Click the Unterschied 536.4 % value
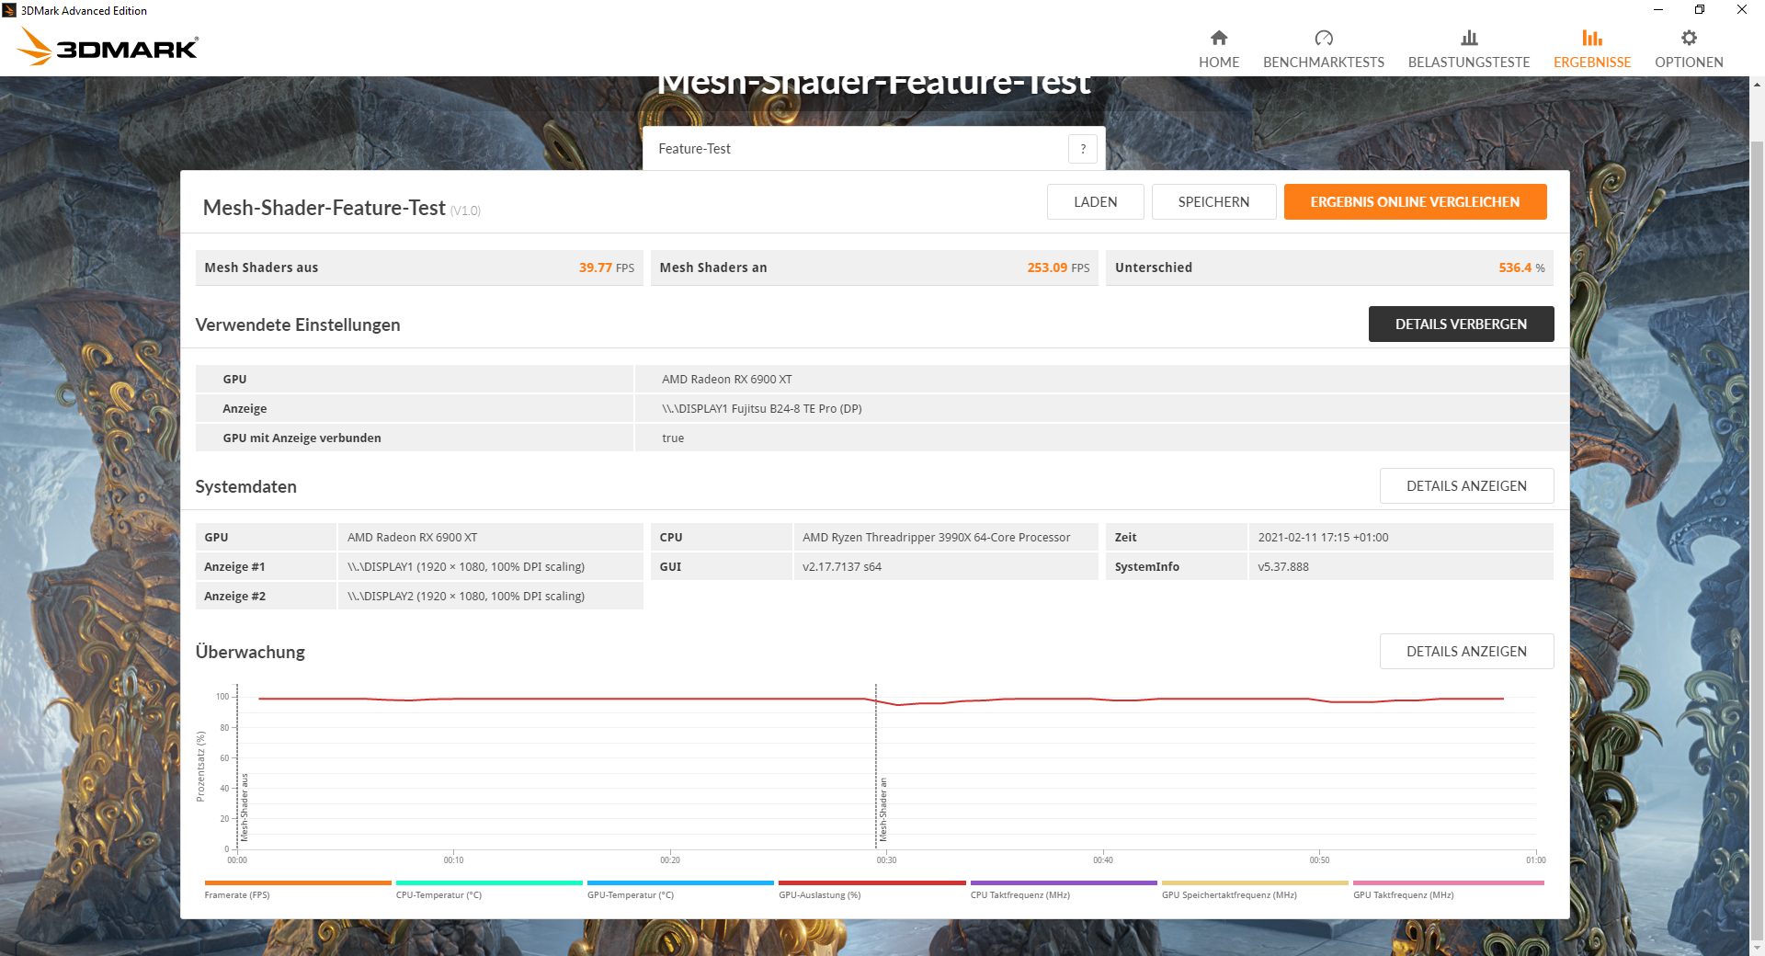 (1521, 267)
